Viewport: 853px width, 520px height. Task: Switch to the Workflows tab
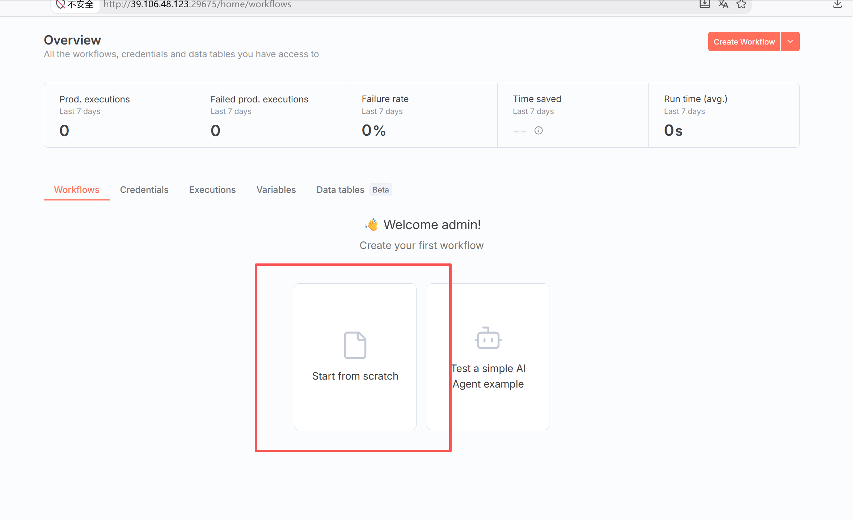(77, 190)
